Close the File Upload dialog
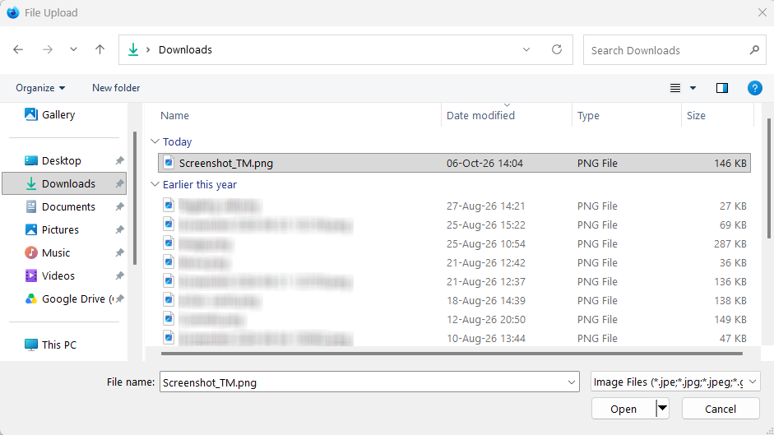 (x=762, y=12)
